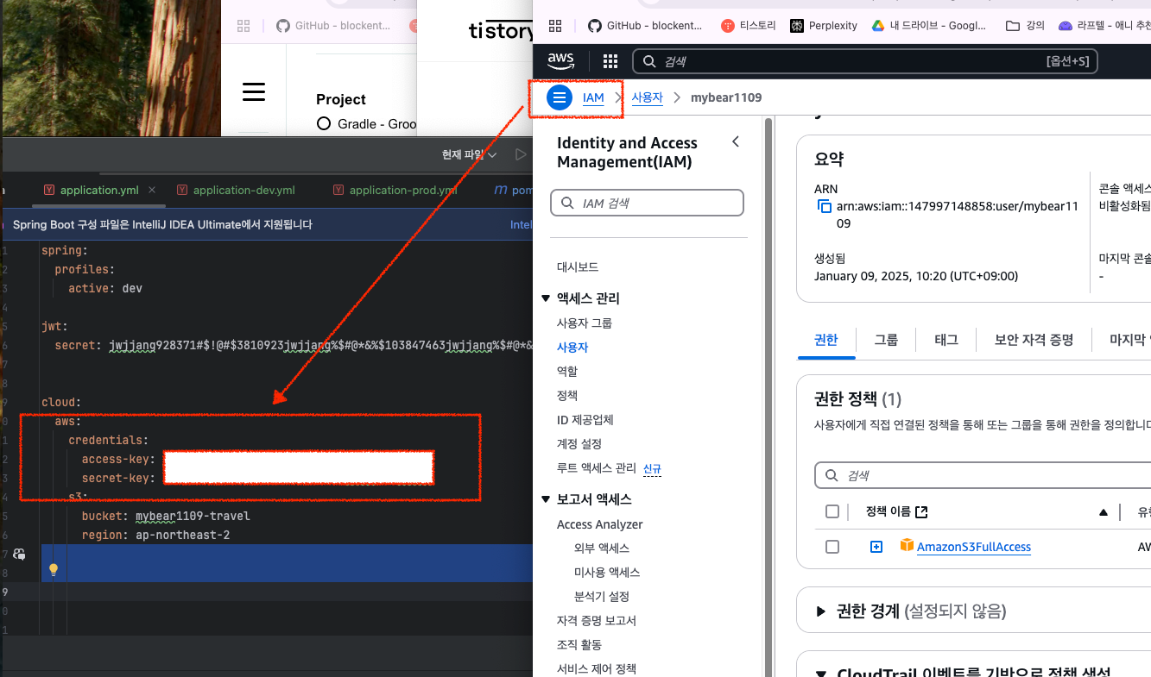This screenshot has width=1151, height=677.
Task: Click the 'region: ap-northeast-2' line in the editor
Action: (155, 535)
